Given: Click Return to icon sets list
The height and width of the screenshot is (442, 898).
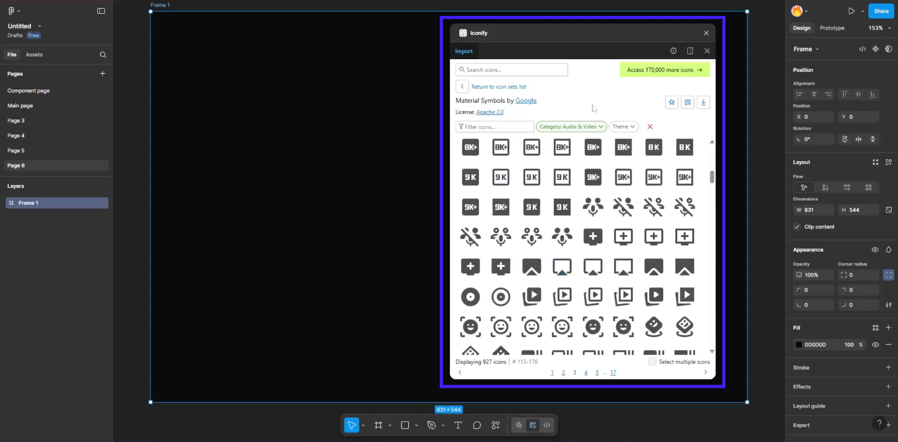Looking at the screenshot, I should click(x=498, y=87).
